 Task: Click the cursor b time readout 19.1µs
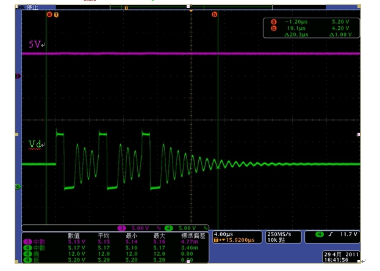point(296,28)
